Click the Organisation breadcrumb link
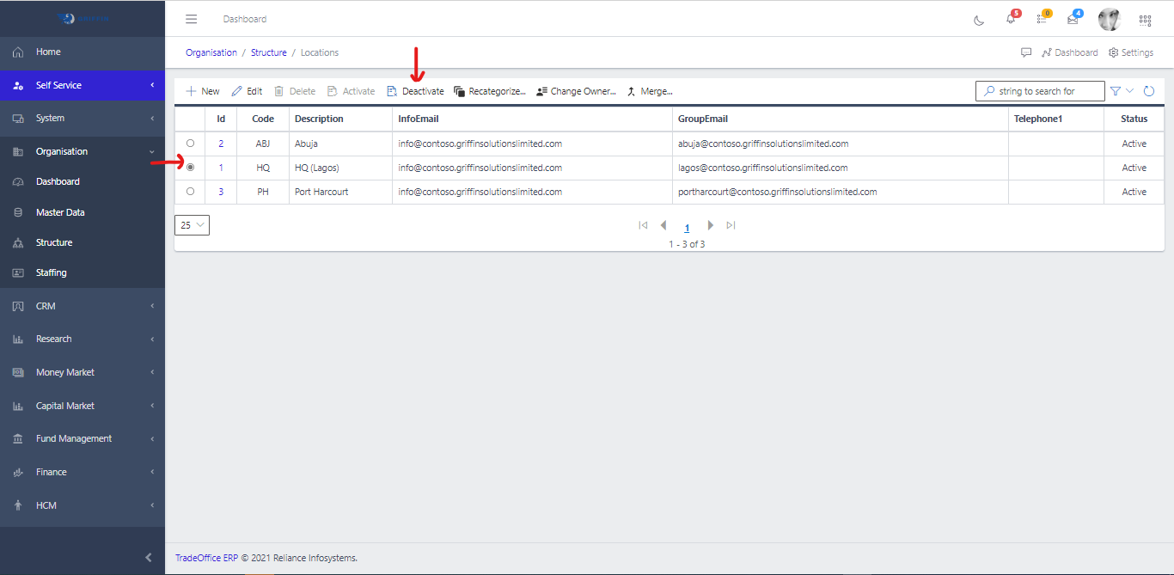The height and width of the screenshot is (575, 1174). click(211, 52)
